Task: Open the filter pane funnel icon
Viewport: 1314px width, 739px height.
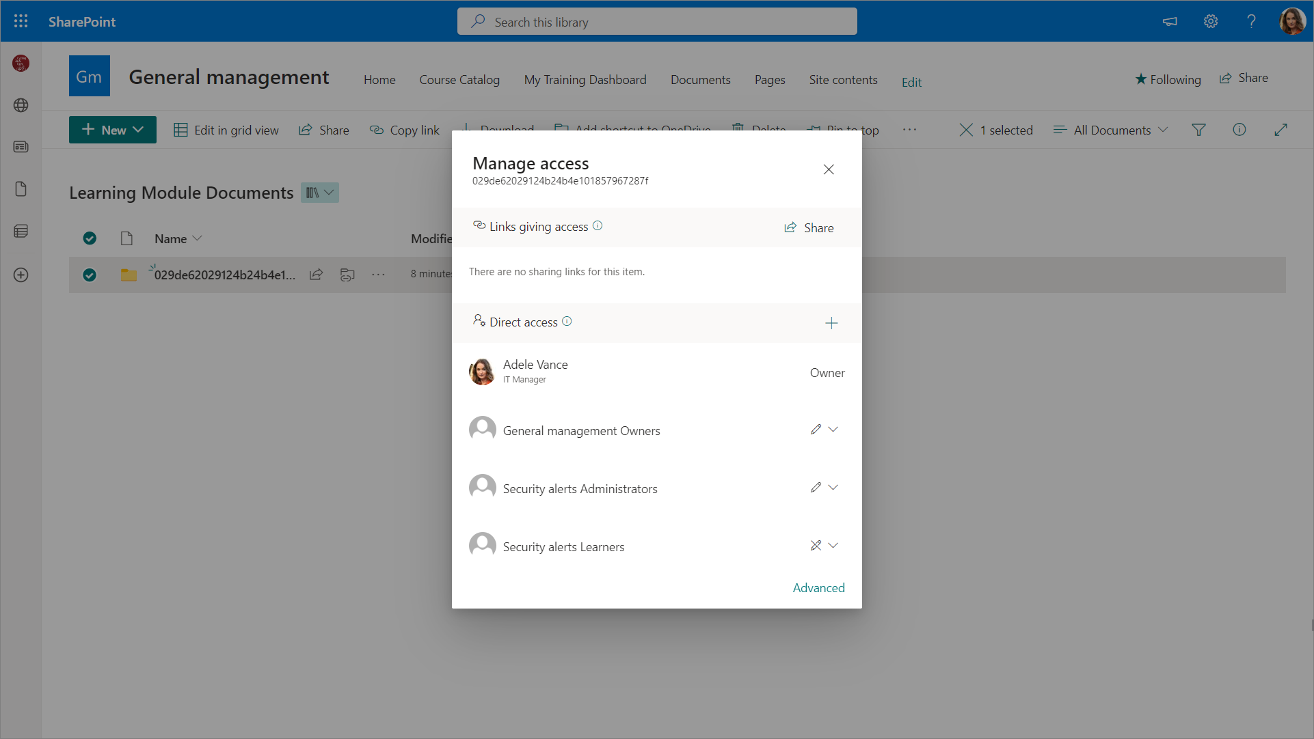Action: tap(1198, 130)
